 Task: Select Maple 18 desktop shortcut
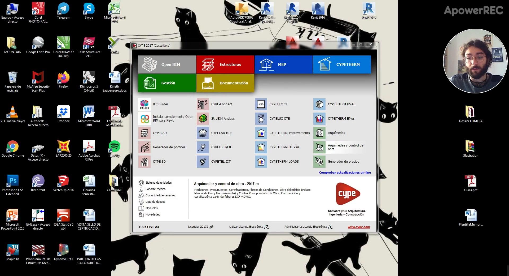[x=13, y=253]
